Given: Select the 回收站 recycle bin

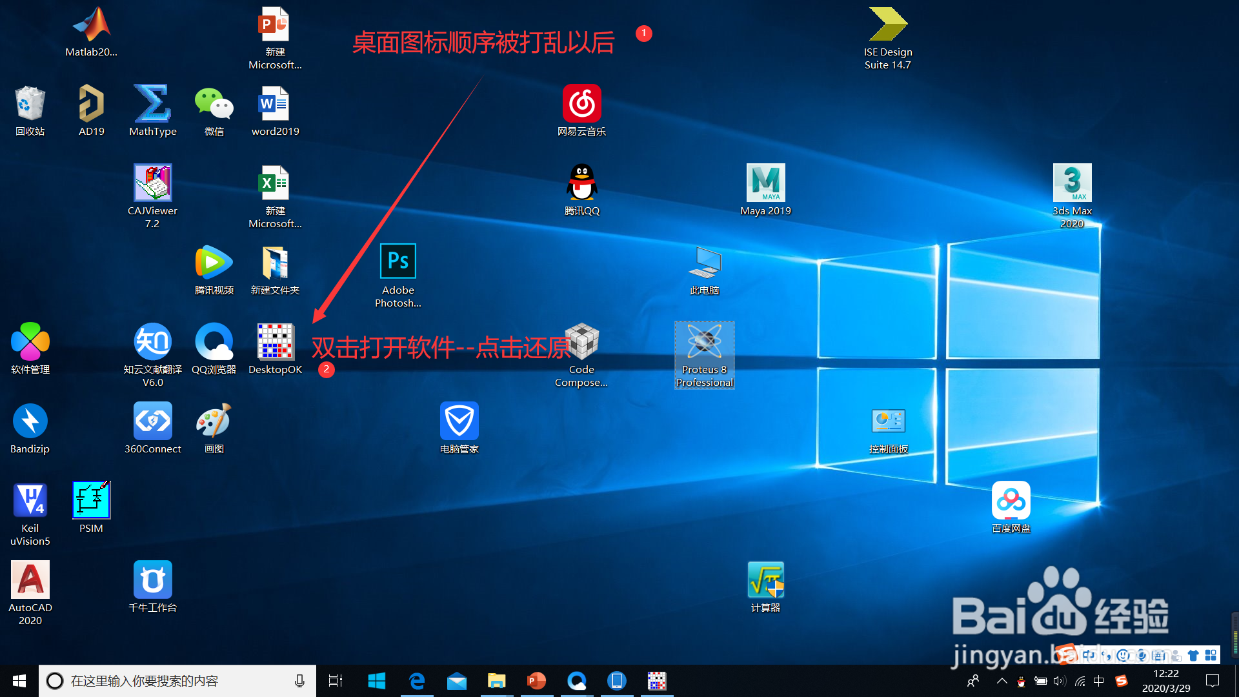Looking at the screenshot, I should (x=30, y=104).
